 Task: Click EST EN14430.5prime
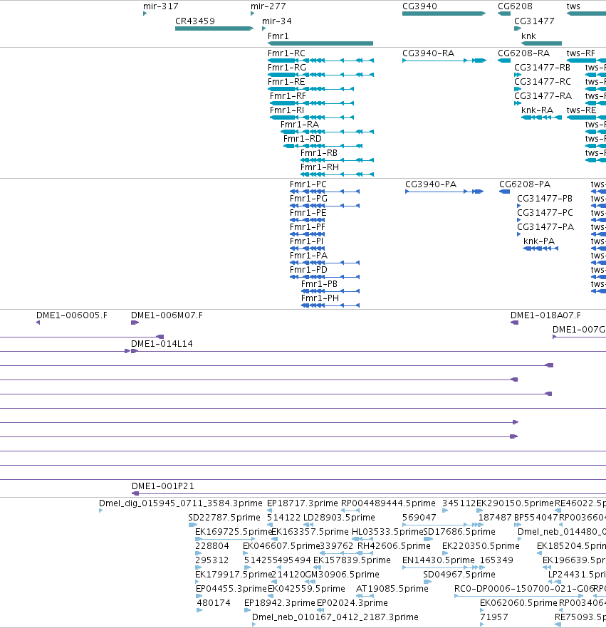tap(440, 567)
